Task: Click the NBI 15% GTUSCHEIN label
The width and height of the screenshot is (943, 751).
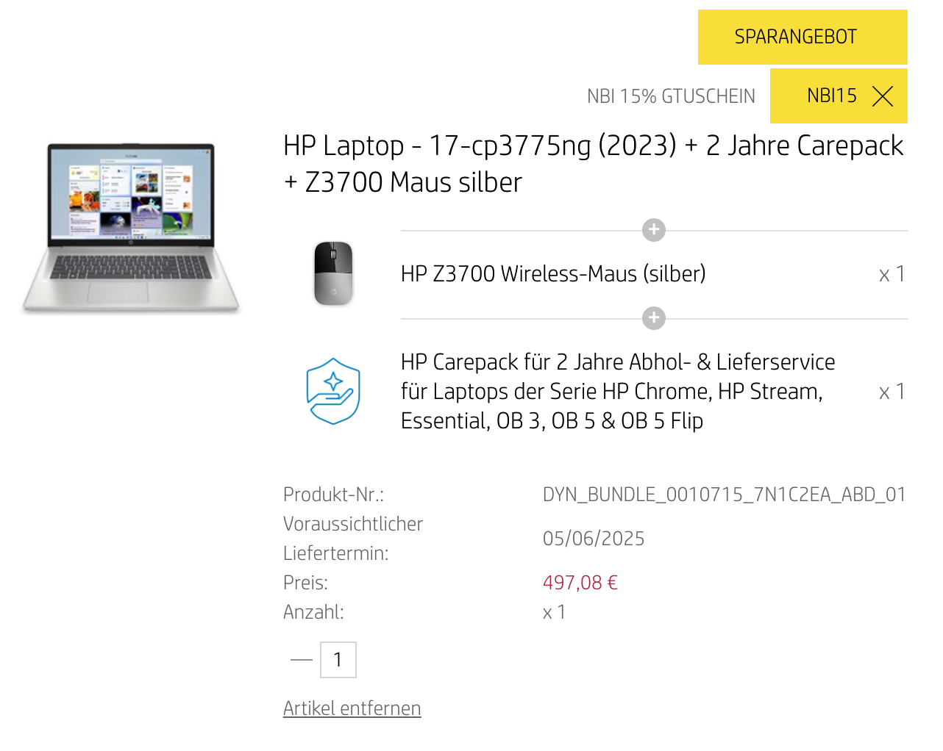Action: [671, 96]
